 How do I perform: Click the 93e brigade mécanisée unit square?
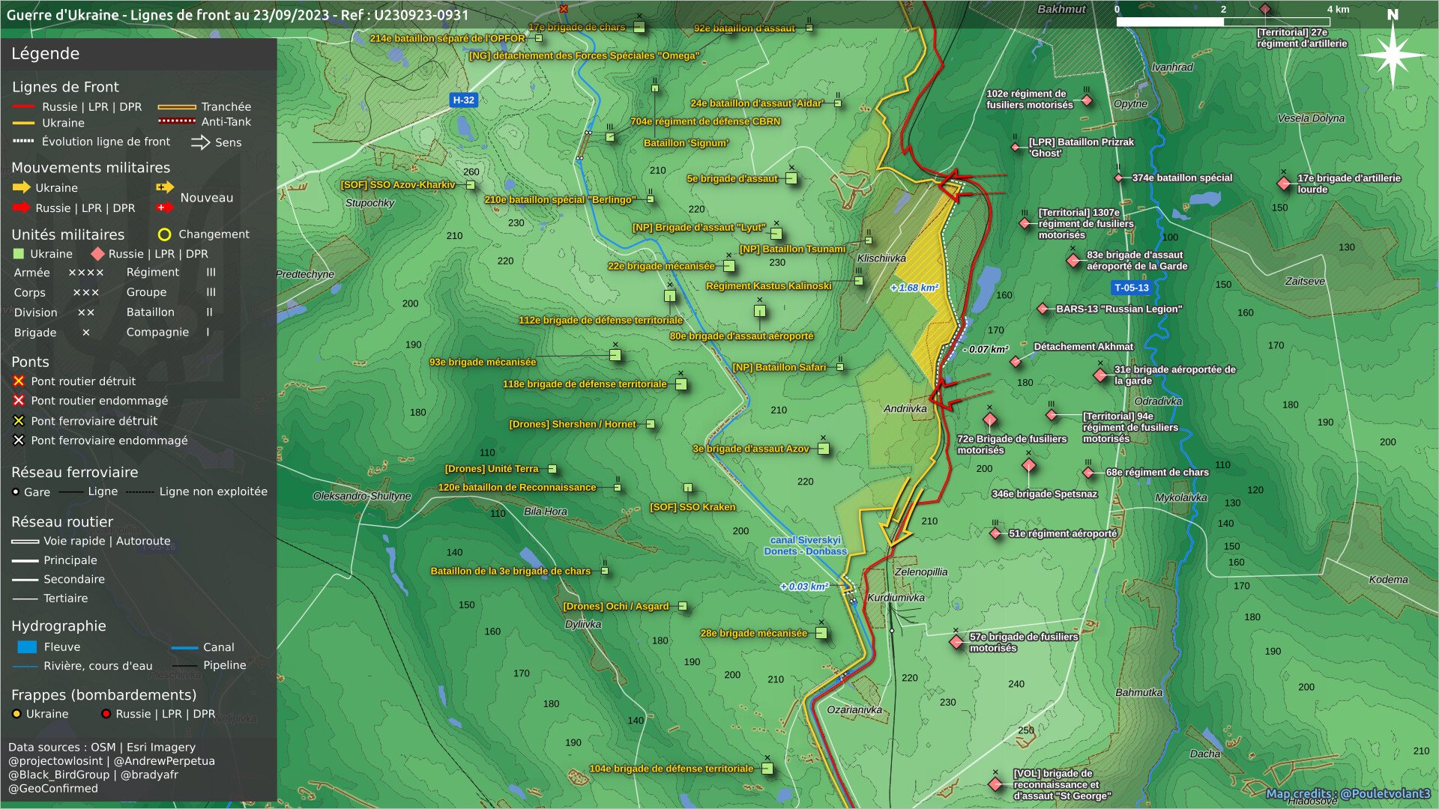pyautogui.click(x=615, y=355)
